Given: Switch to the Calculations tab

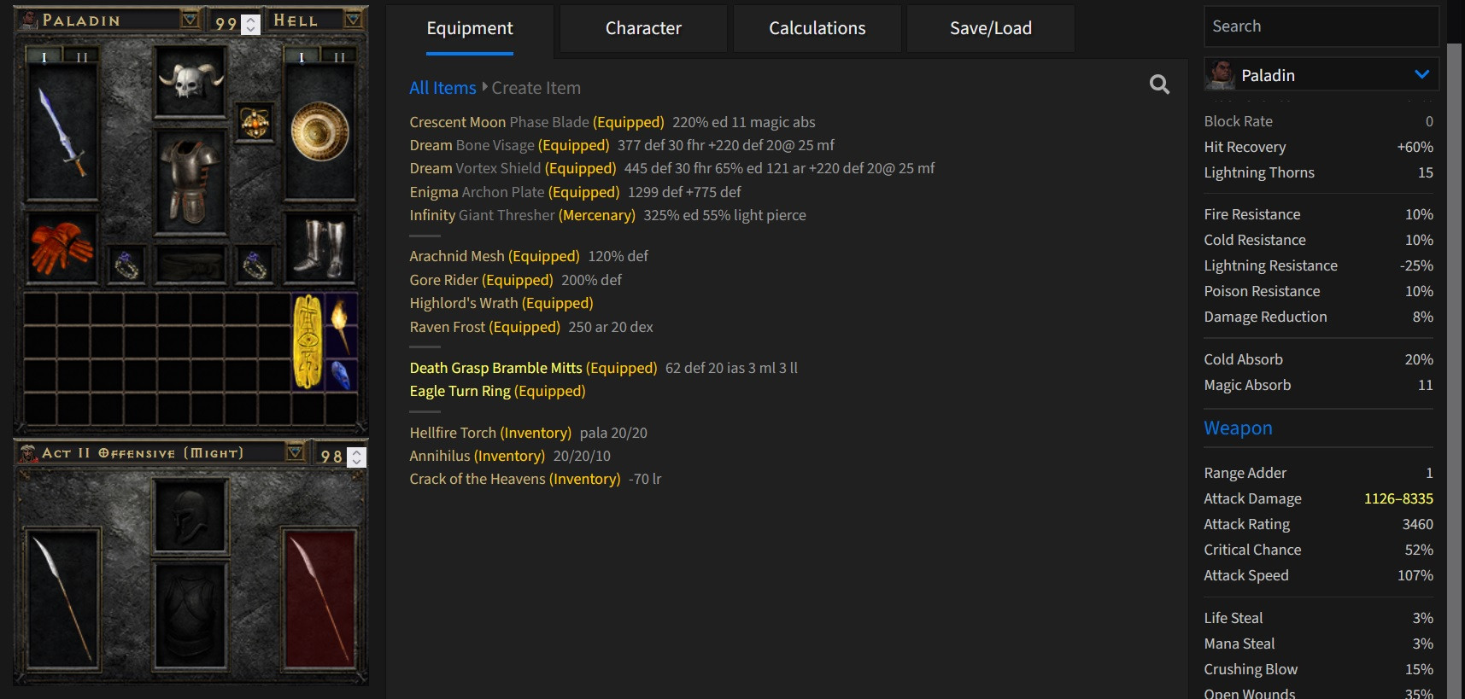Looking at the screenshot, I should pyautogui.click(x=816, y=28).
